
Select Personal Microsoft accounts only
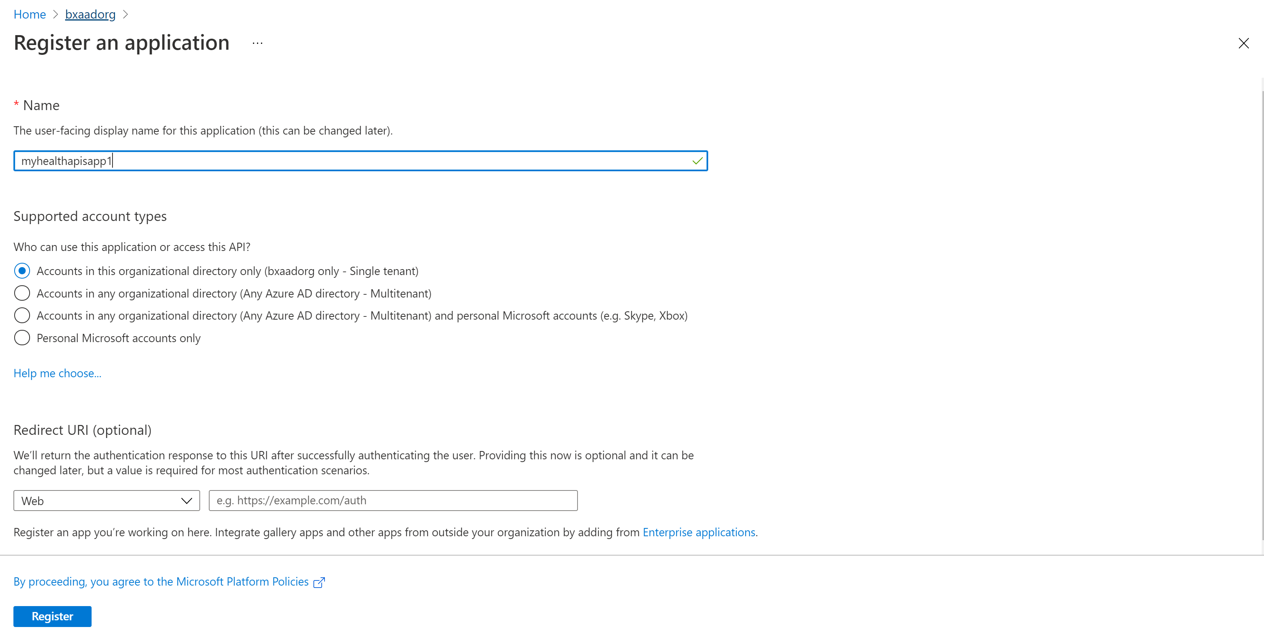[22, 338]
